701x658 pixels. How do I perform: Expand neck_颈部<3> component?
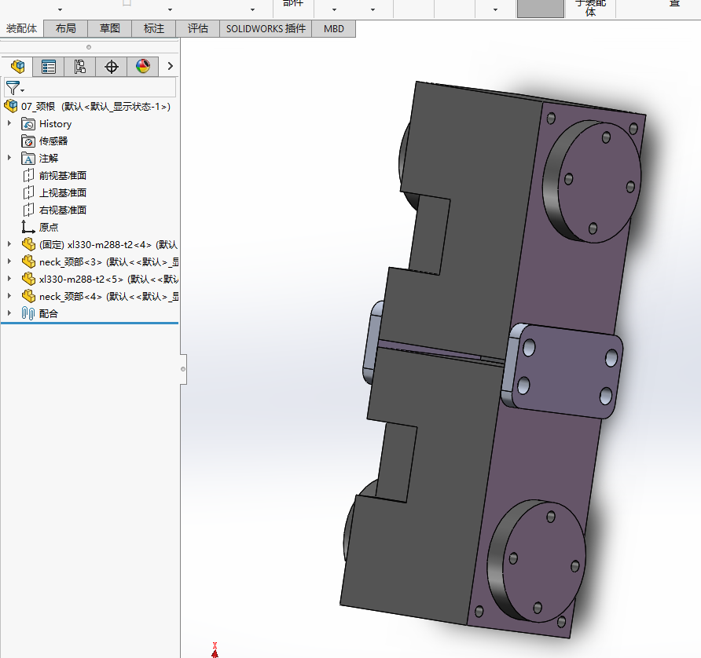9,261
